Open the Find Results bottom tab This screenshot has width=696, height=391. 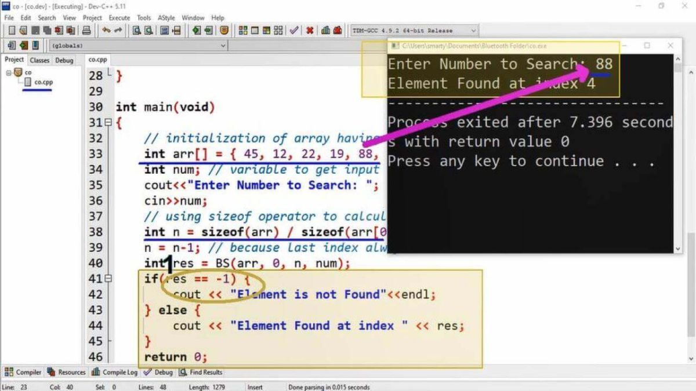201,372
